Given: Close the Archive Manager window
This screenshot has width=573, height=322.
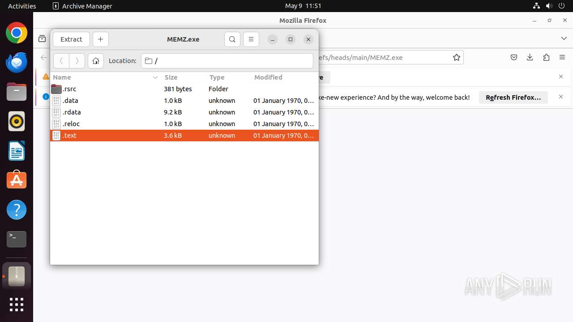Looking at the screenshot, I should [x=308, y=39].
